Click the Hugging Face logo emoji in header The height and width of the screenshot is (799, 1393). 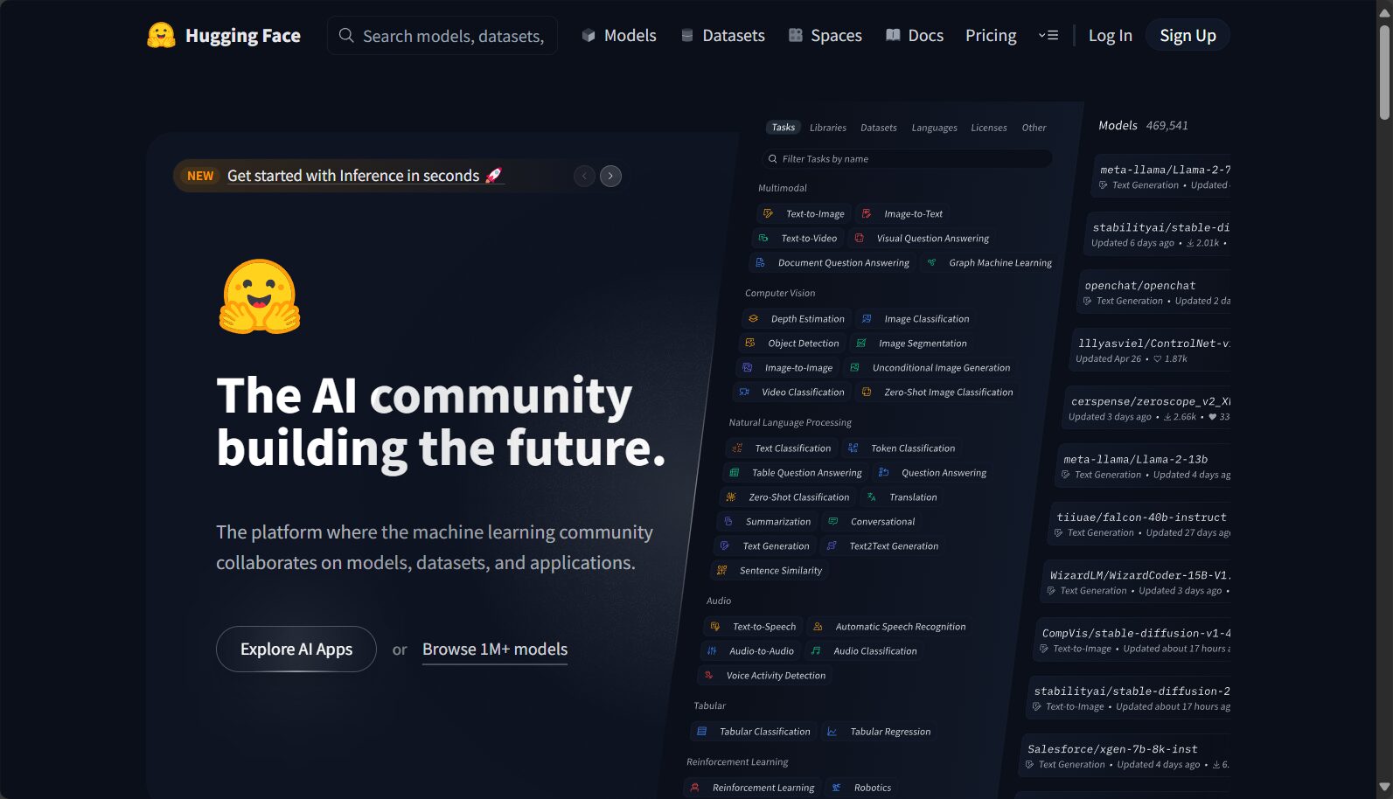[x=161, y=35]
